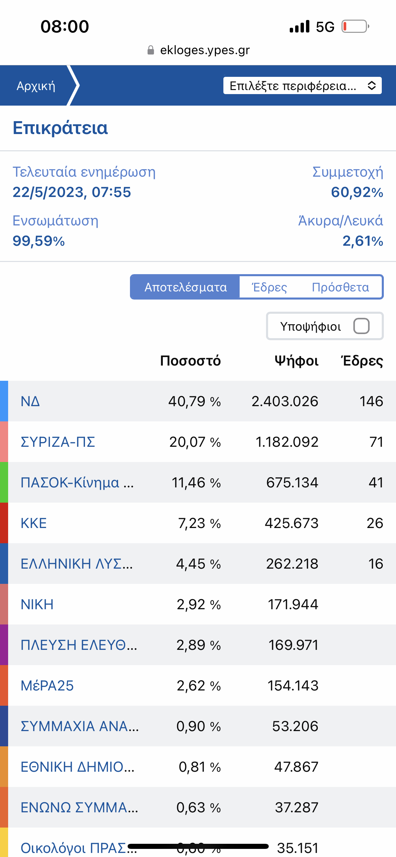The width and height of the screenshot is (396, 857).
Task: Open the Επιλέξτε περιφέρεια dropdown
Action: pyautogui.click(x=302, y=86)
